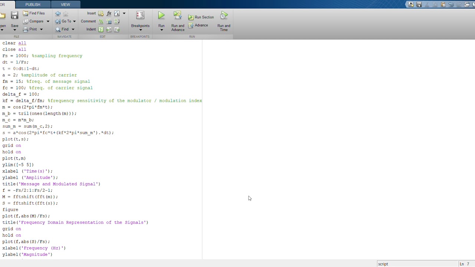Click Find Files in File group
This screenshot has width=475, height=267.
[34, 13]
